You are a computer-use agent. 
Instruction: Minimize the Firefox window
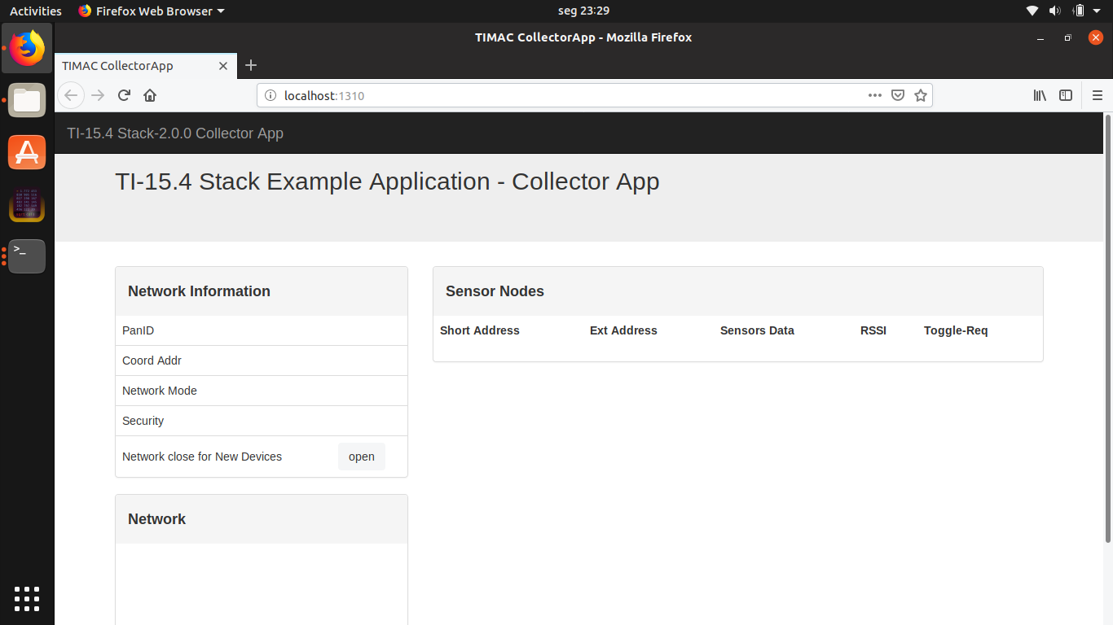(1040, 37)
